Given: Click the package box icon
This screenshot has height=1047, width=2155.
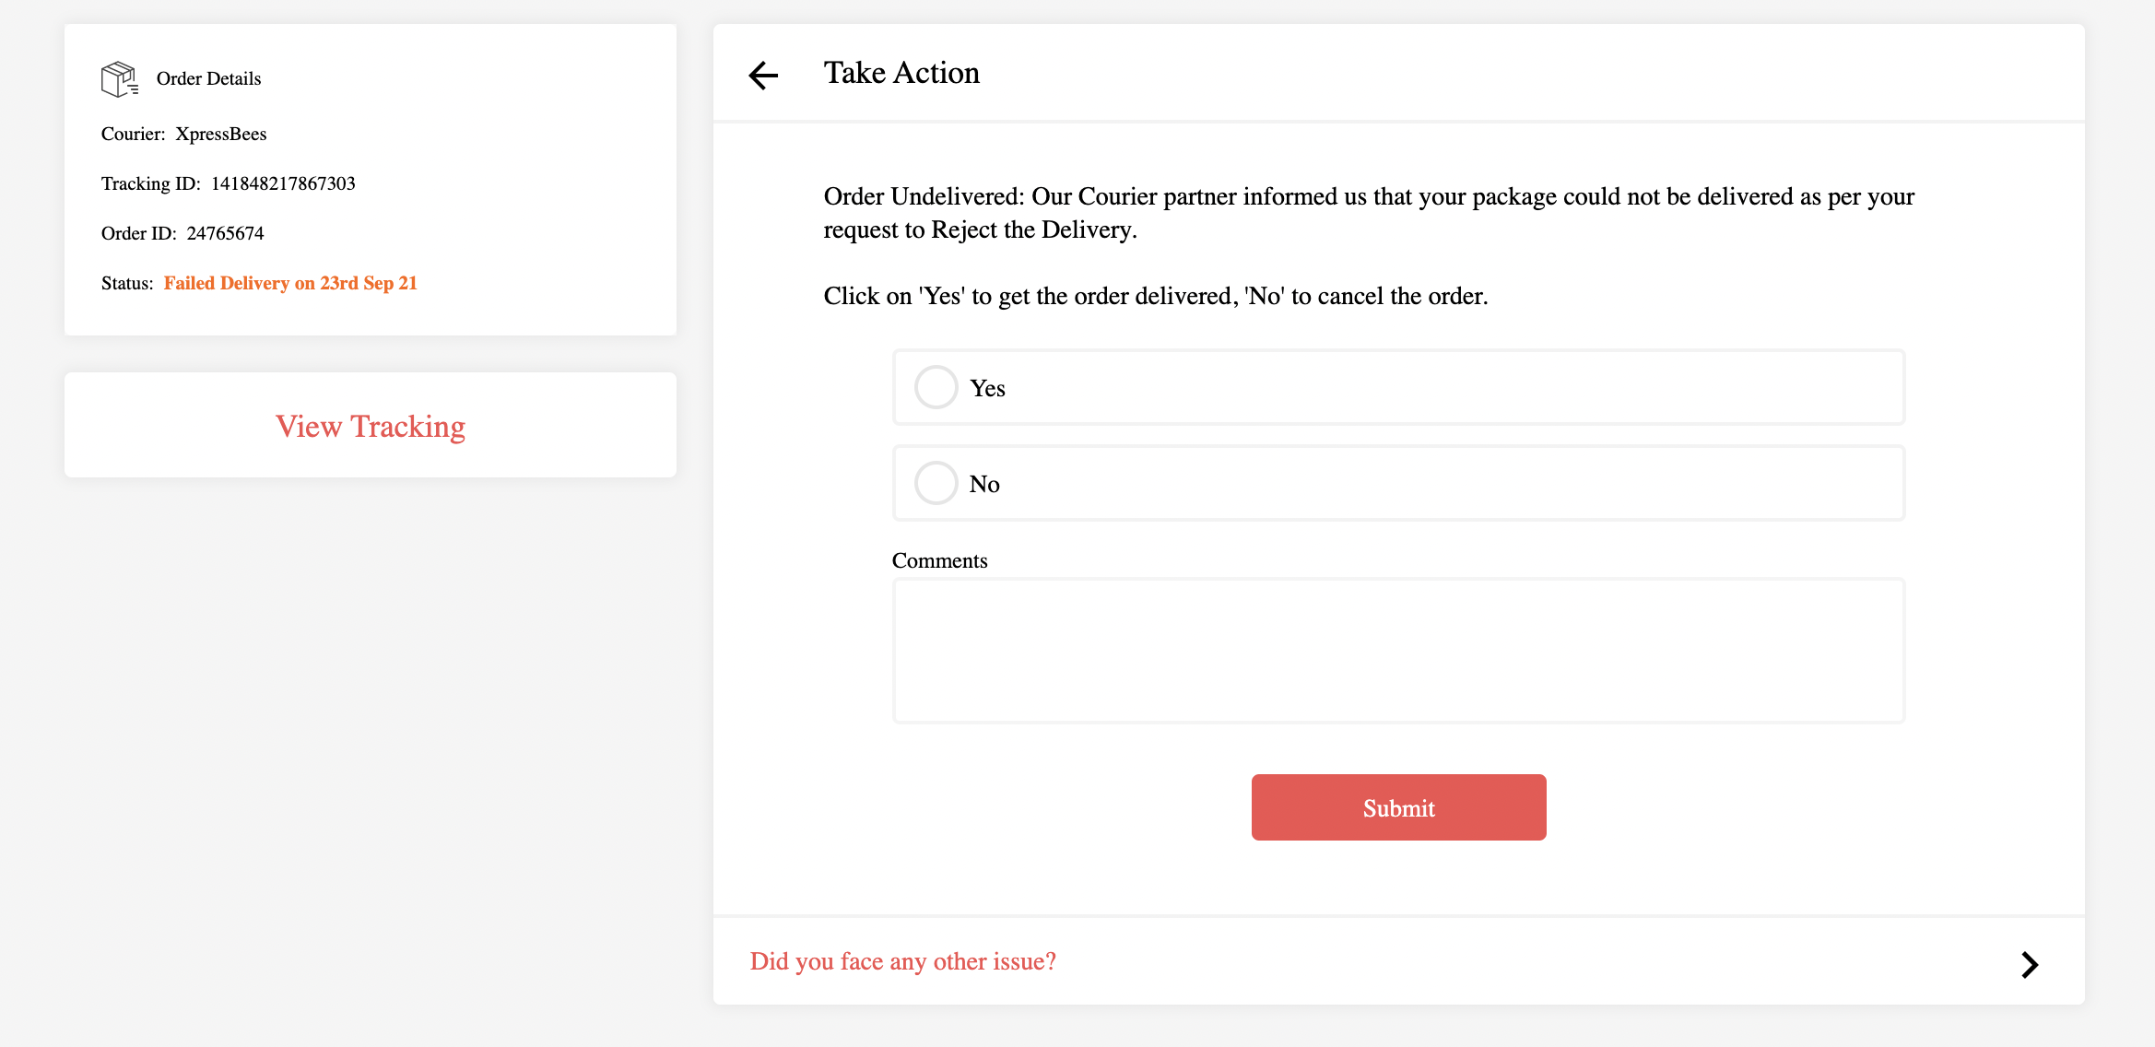Looking at the screenshot, I should pos(119,79).
